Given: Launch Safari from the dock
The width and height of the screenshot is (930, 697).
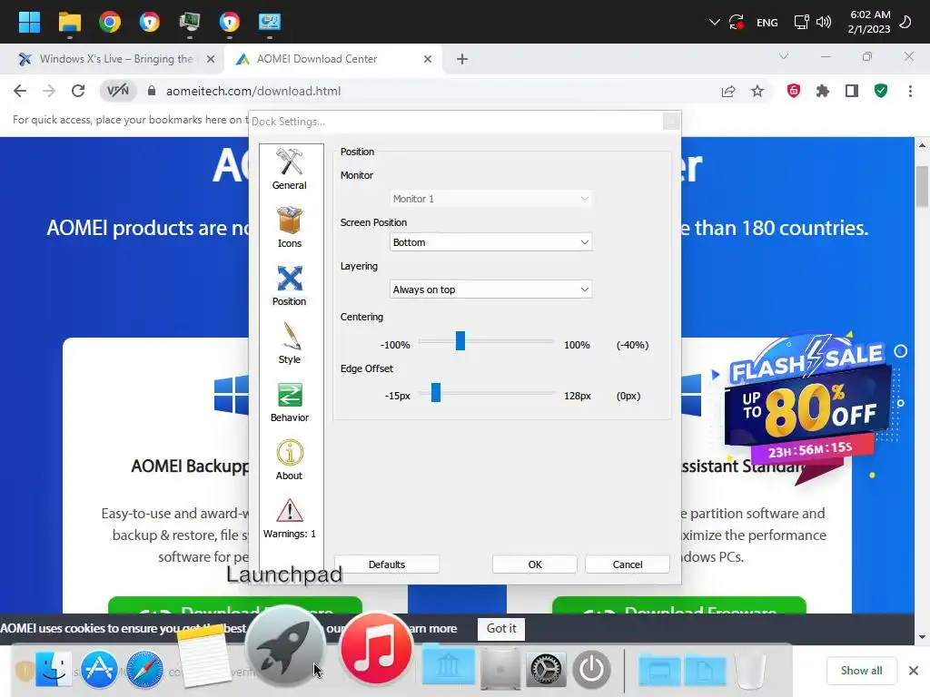Looking at the screenshot, I should (144, 670).
